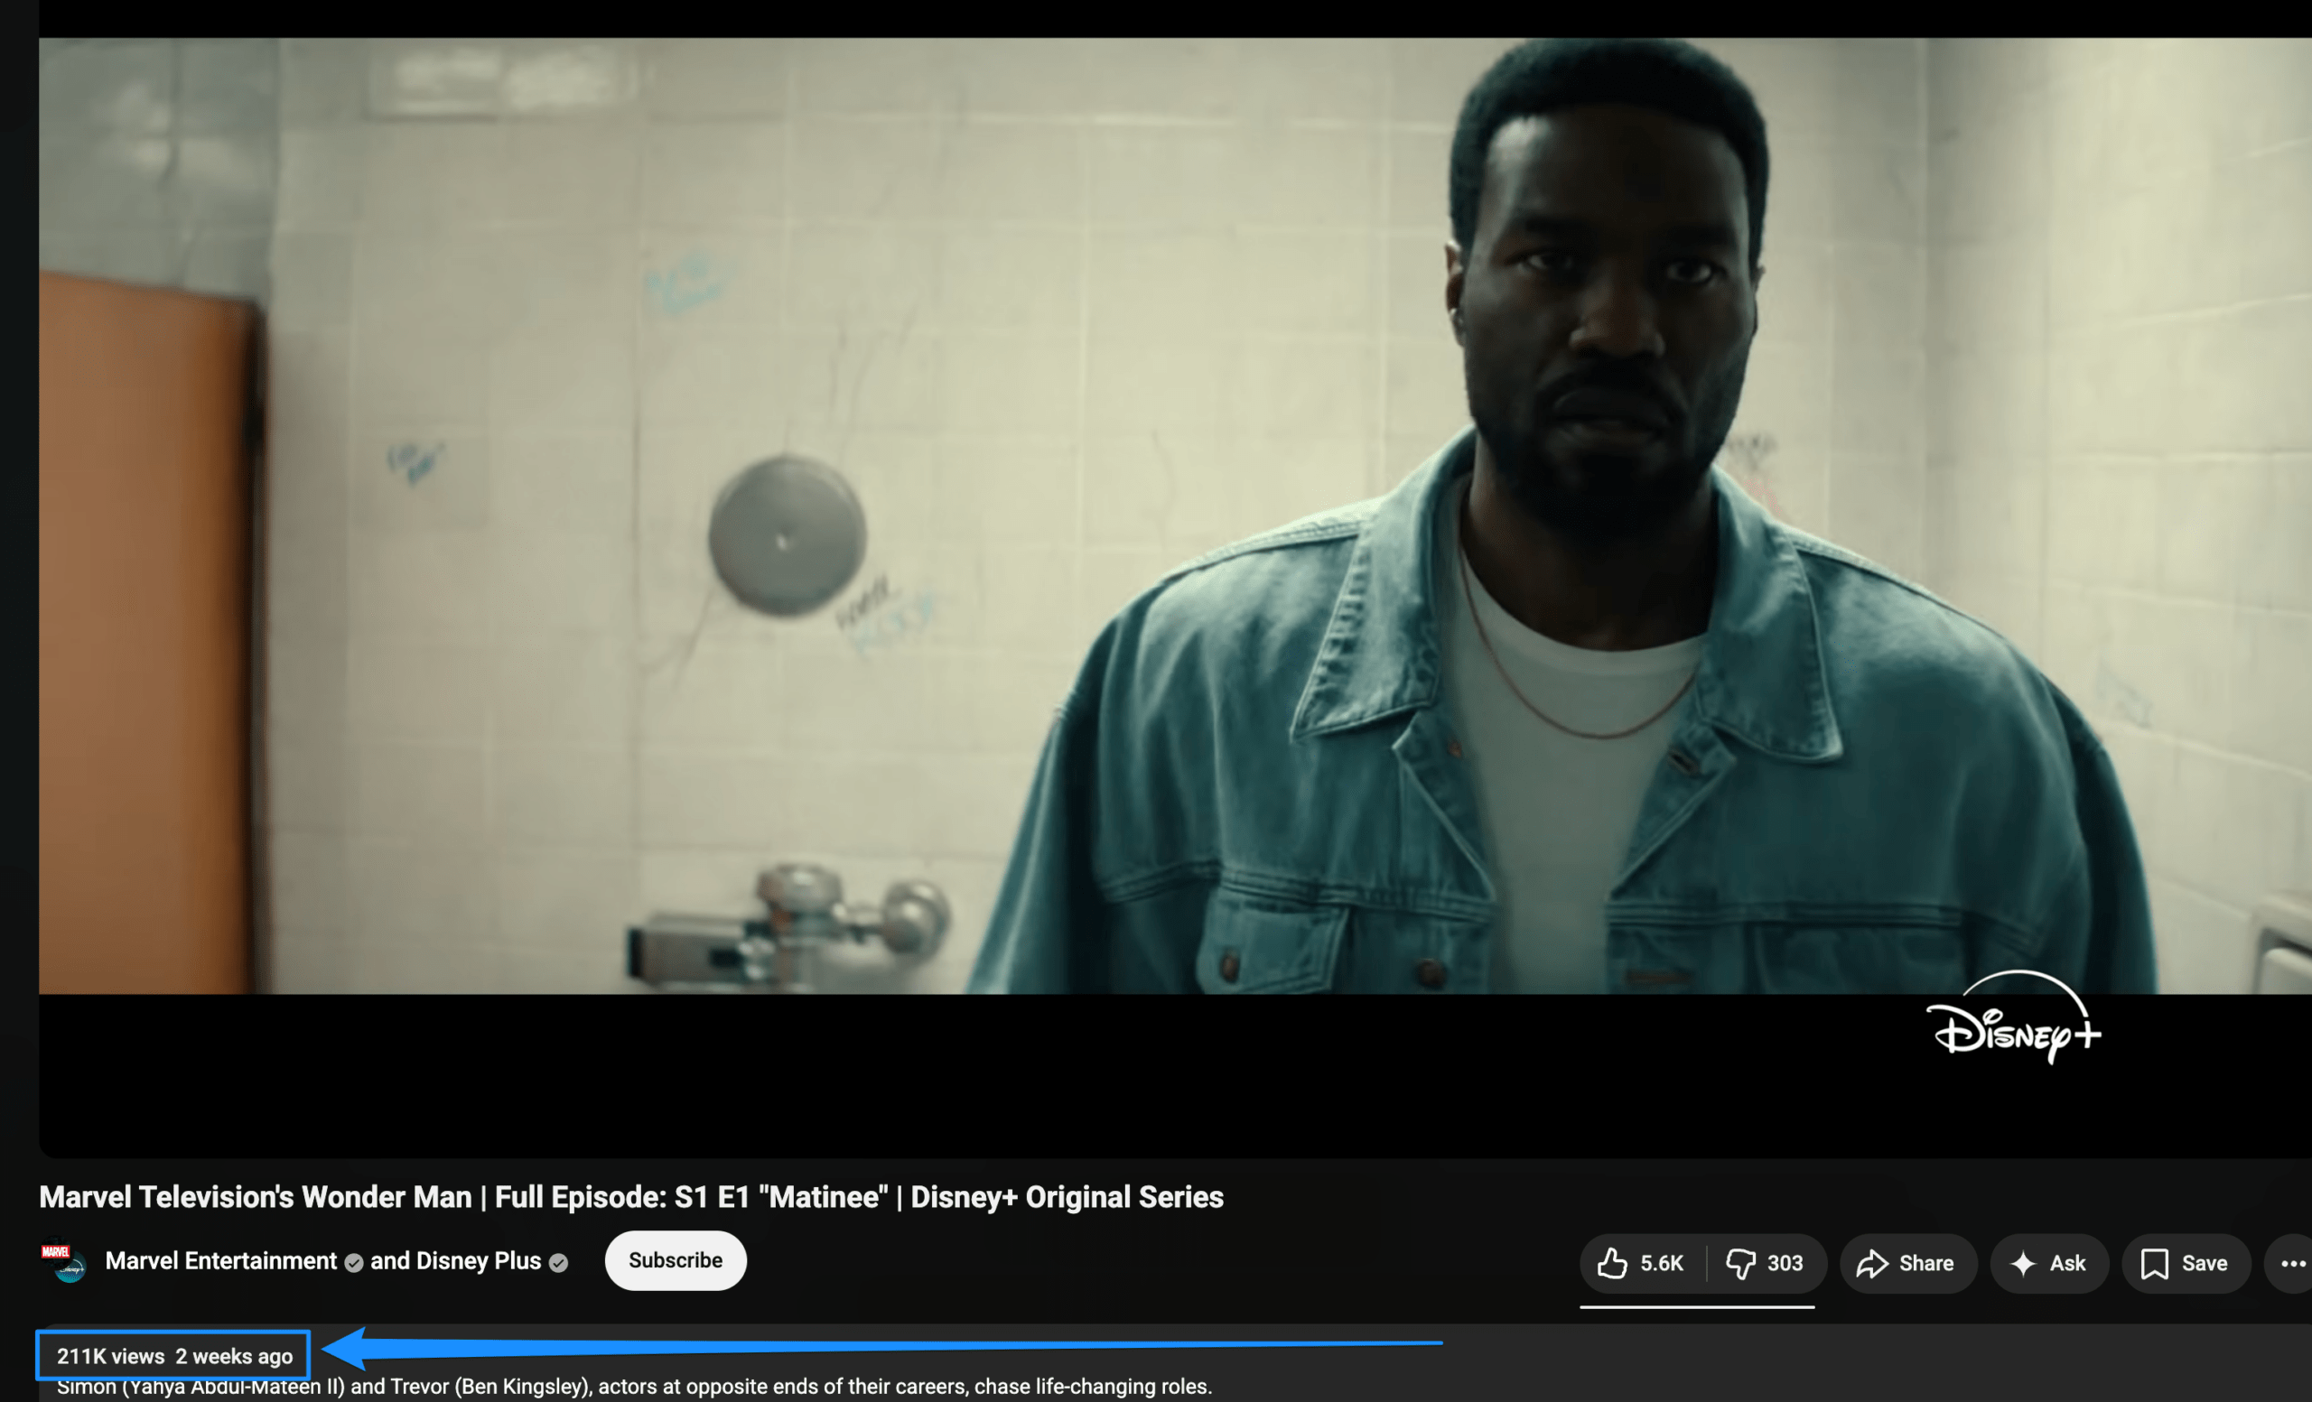The width and height of the screenshot is (2312, 1402).
Task: Click "211K views" to expand details
Action: pyautogui.click(x=111, y=1355)
